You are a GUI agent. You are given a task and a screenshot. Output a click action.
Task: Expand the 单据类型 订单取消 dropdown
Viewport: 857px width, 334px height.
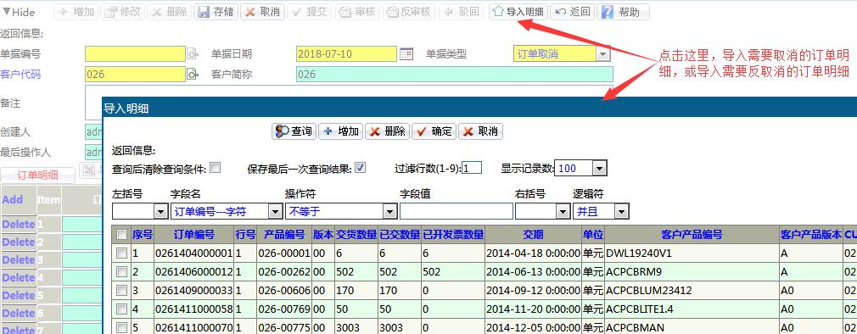click(602, 54)
